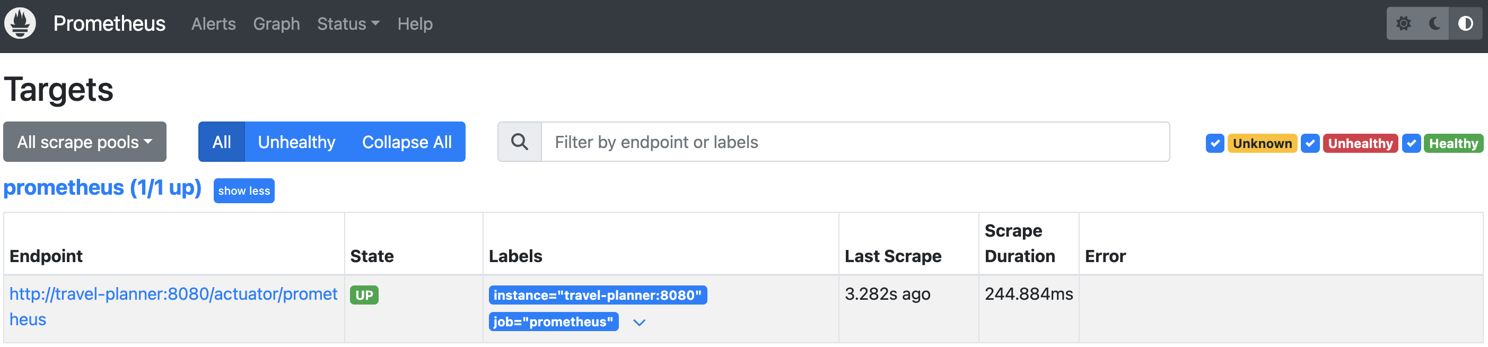The image size is (1488, 347).
Task: Uncheck the Healthy state checkbox
Action: click(1411, 143)
